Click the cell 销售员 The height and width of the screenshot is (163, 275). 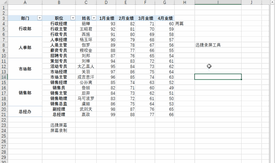point(59,88)
